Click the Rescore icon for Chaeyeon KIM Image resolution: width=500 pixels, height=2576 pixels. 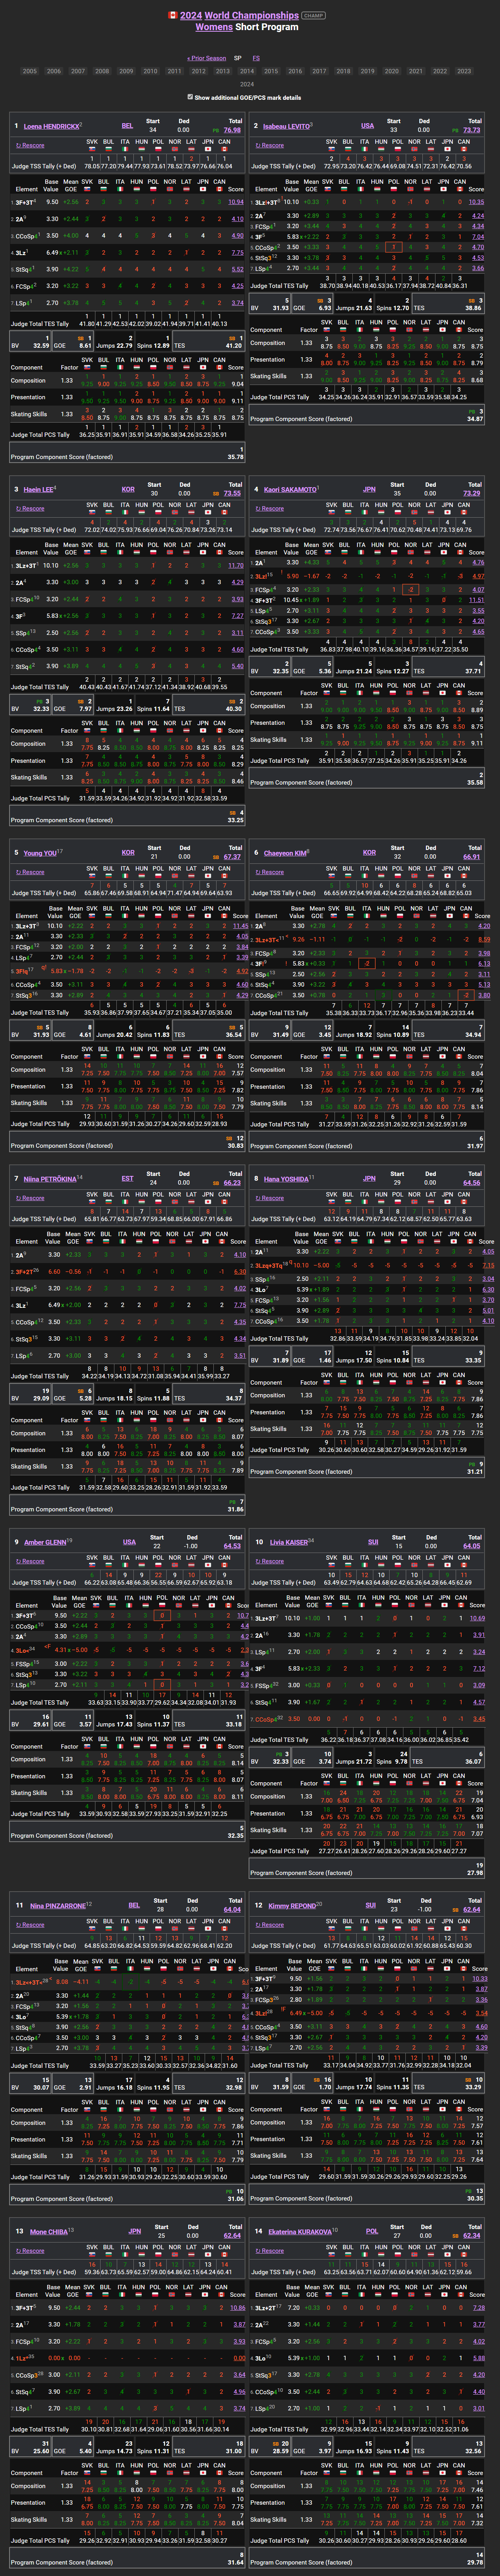(x=259, y=872)
